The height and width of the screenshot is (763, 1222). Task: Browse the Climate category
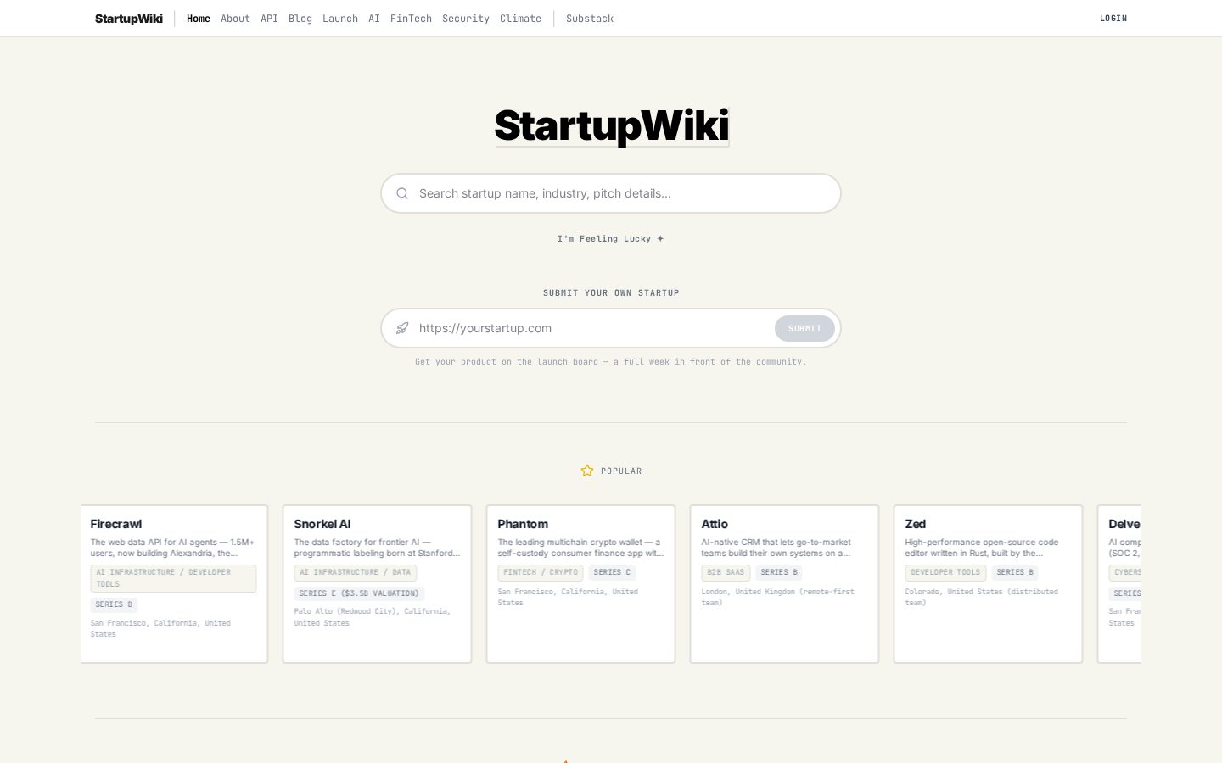pyautogui.click(x=520, y=19)
